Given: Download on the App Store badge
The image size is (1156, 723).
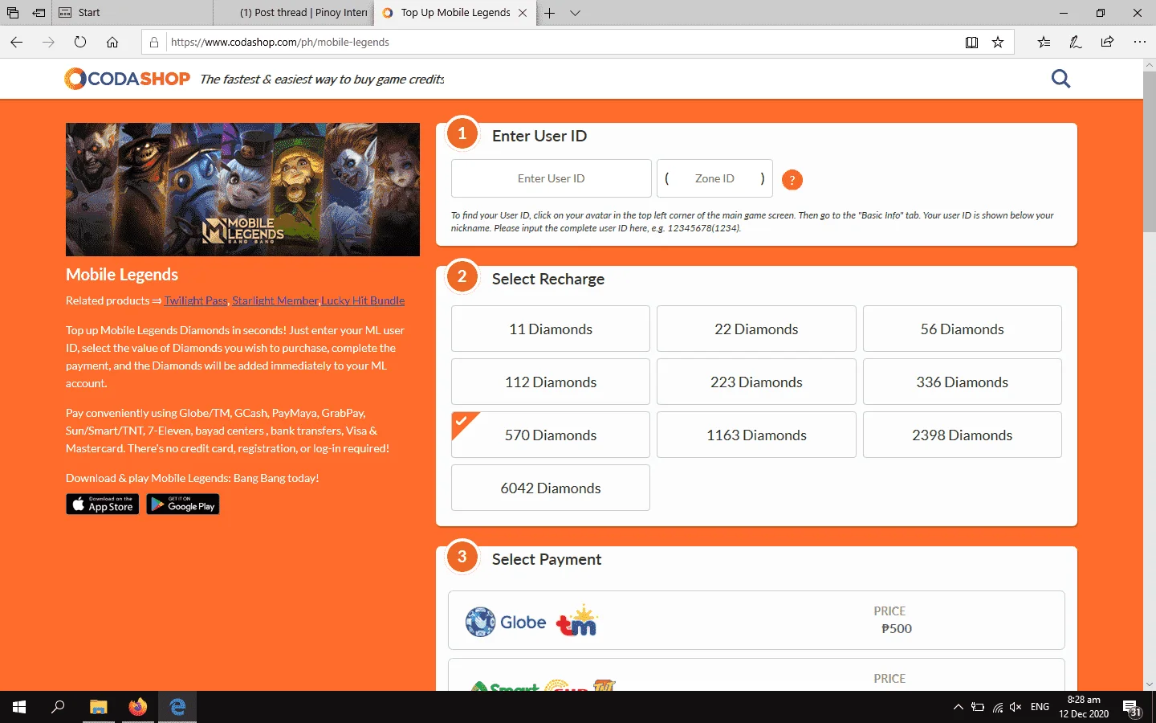Looking at the screenshot, I should 103,504.
